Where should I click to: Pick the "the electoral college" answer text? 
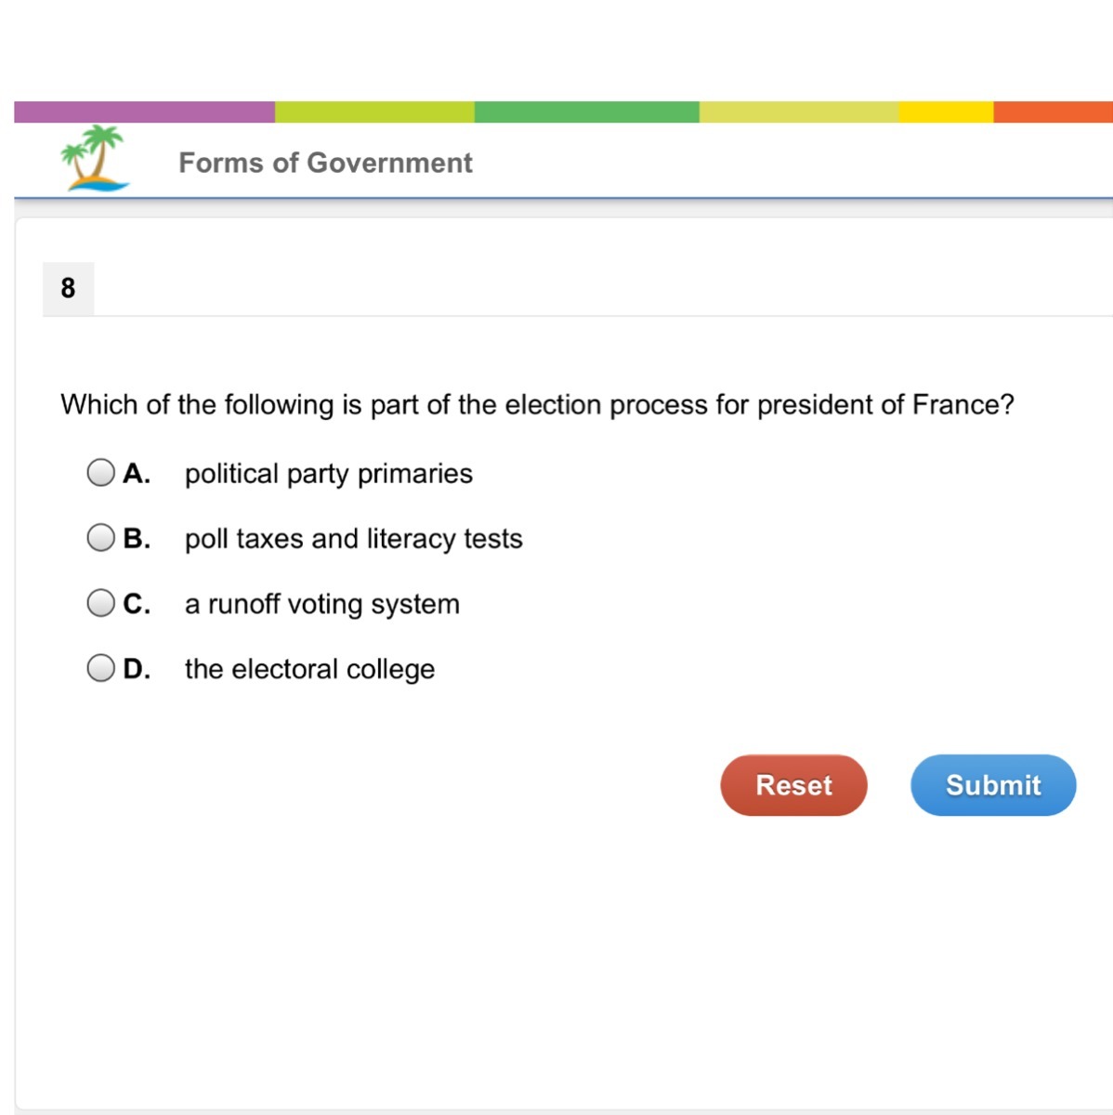(x=309, y=669)
